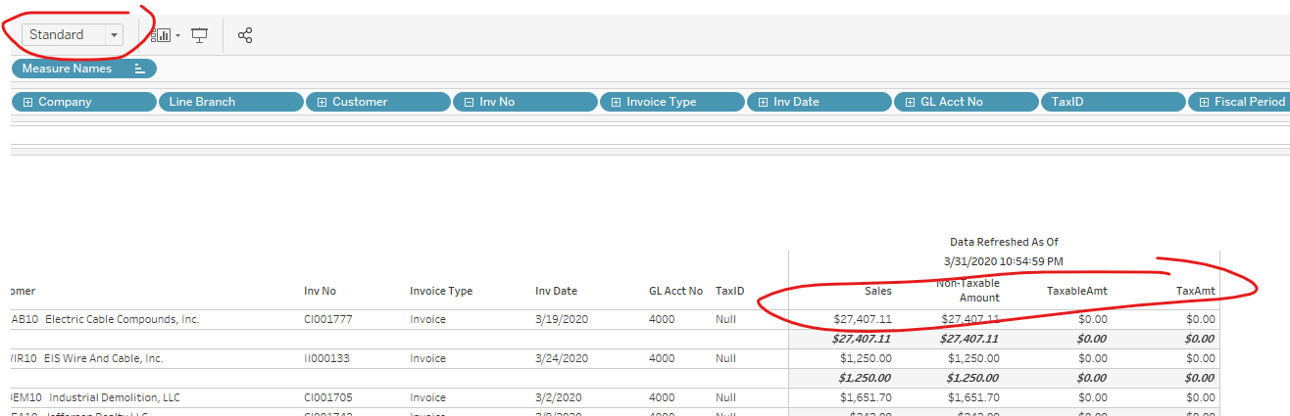The width and height of the screenshot is (1290, 416).
Task: Open the Show Me dropdown arrow
Action: coord(177,36)
